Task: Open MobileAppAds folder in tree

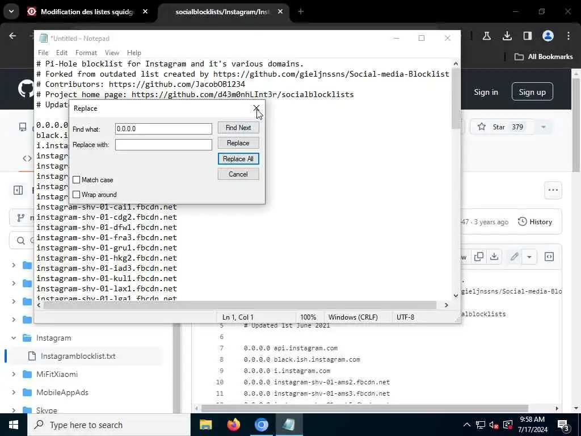Action: pos(62,392)
